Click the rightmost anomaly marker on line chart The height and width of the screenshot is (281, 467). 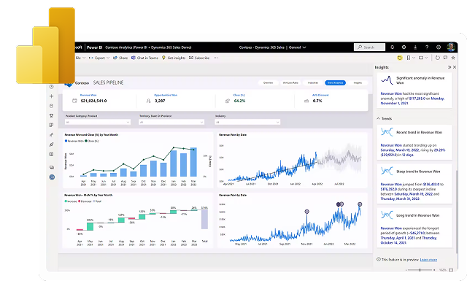click(x=360, y=204)
